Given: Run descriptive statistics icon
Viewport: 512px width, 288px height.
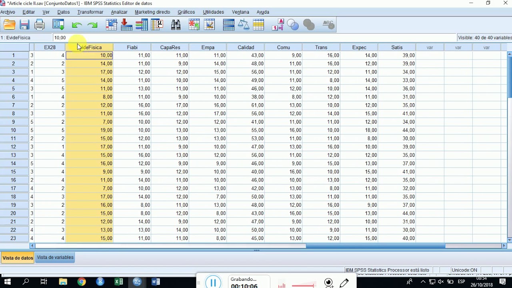Looking at the screenshot, I should (x=157, y=25).
